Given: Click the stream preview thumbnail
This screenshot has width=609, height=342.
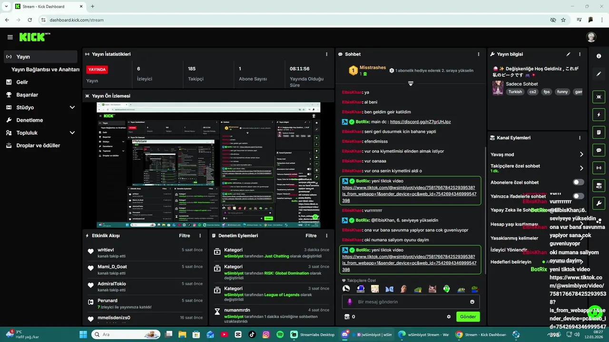Looking at the screenshot, I should pyautogui.click(x=208, y=165).
